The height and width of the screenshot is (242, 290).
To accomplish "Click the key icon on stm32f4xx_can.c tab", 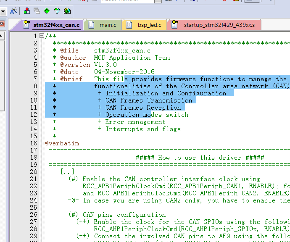I will pos(27,25).
